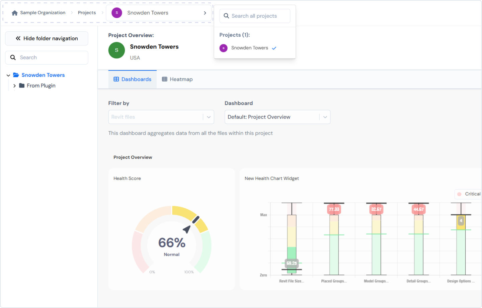The height and width of the screenshot is (308, 482).
Task: Expand the From Plugin folder
Action: pyautogui.click(x=14, y=86)
